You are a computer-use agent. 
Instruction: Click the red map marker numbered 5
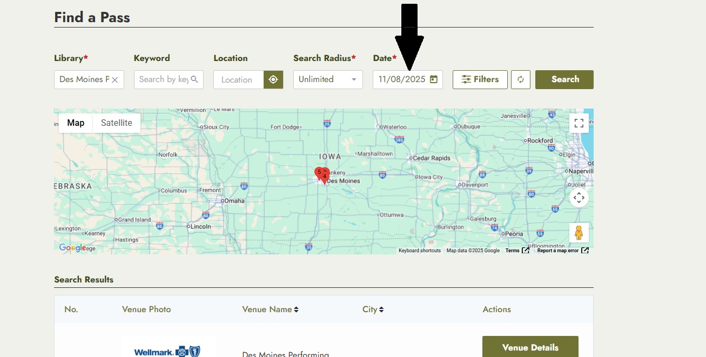click(319, 173)
